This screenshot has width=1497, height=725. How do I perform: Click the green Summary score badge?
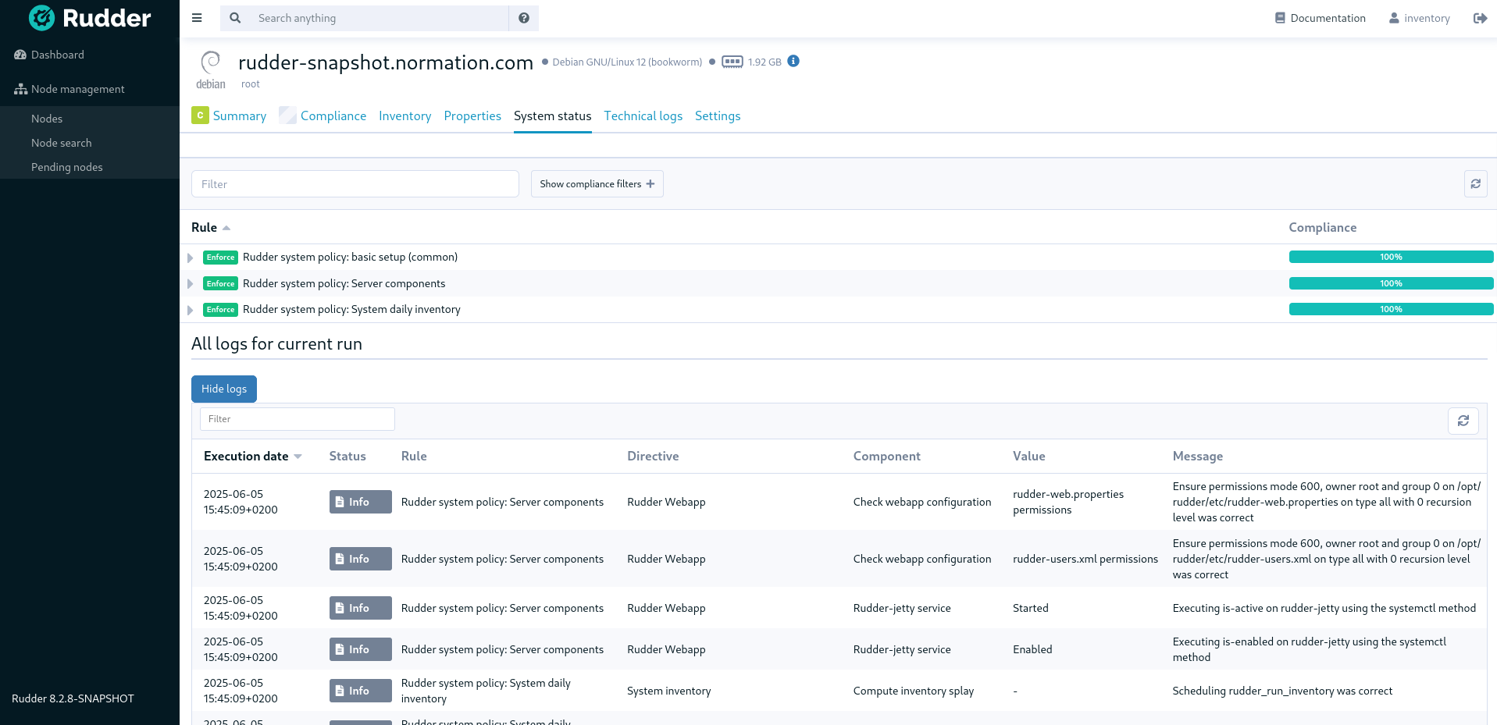(x=200, y=116)
